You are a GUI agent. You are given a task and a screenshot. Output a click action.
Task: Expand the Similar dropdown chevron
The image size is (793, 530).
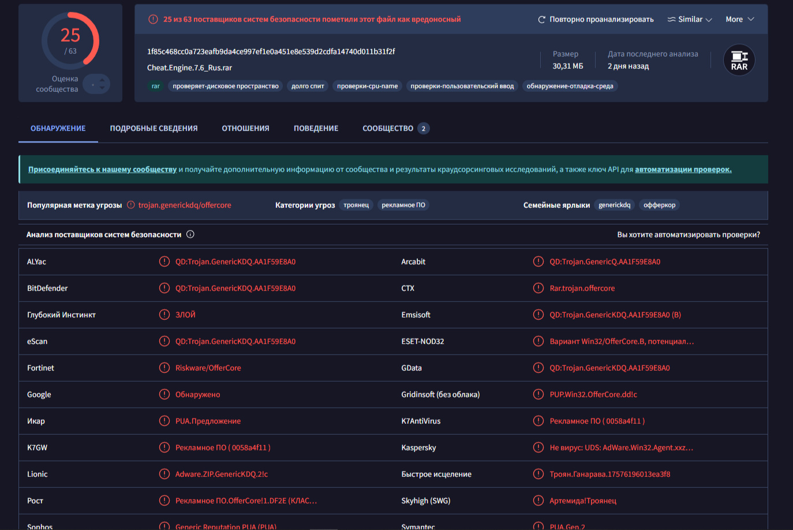[709, 20]
